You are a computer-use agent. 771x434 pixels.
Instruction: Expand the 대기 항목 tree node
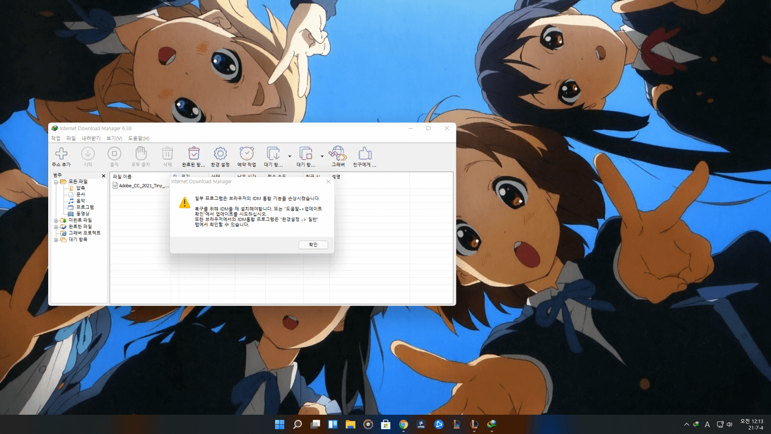[56, 240]
